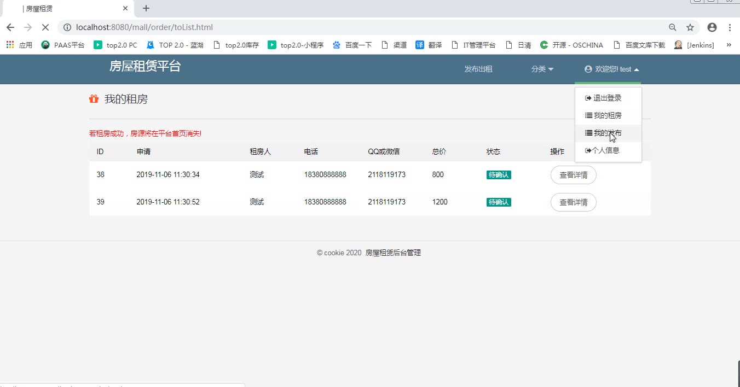Screen dimensions: 740x387
Task: Show more bookmarks with chevron
Action: (x=729, y=45)
